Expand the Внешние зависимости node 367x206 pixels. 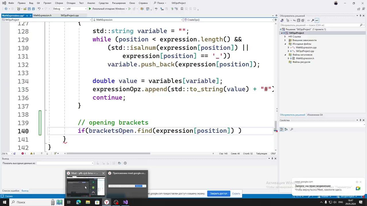285,40
